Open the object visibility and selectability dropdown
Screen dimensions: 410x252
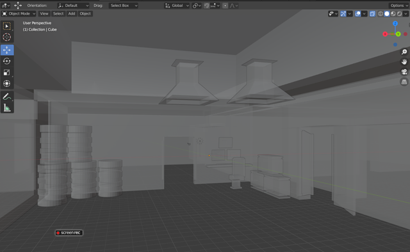click(x=333, y=13)
